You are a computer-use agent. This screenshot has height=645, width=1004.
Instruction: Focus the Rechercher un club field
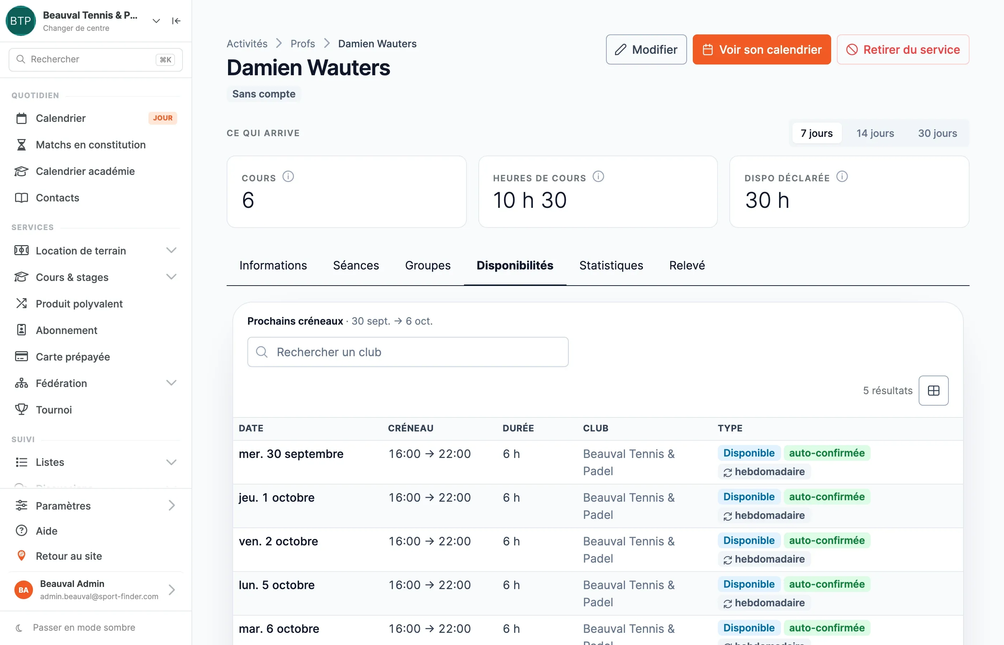[x=408, y=352]
